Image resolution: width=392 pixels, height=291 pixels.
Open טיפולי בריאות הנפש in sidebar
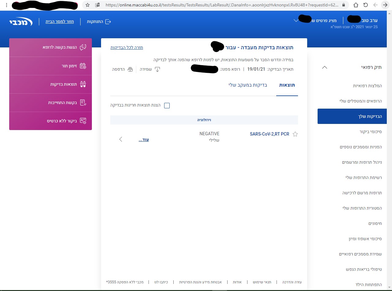[x=364, y=269]
